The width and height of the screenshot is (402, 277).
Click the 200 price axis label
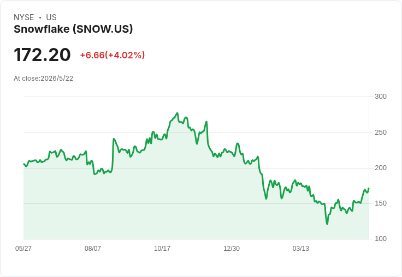[381, 168]
